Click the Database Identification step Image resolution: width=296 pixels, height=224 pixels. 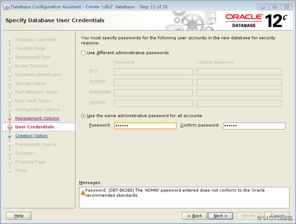[x=39, y=74]
